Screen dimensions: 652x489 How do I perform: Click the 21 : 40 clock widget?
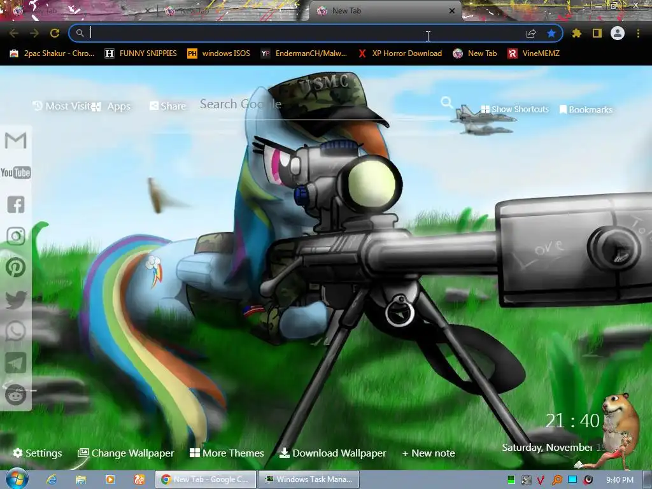tap(572, 421)
